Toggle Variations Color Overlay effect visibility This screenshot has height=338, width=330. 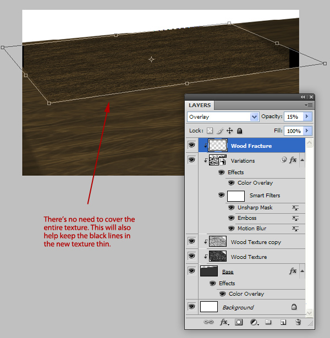pyautogui.click(x=231, y=183)
